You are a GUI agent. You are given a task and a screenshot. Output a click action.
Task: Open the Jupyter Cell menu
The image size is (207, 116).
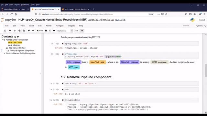[40, 26]
